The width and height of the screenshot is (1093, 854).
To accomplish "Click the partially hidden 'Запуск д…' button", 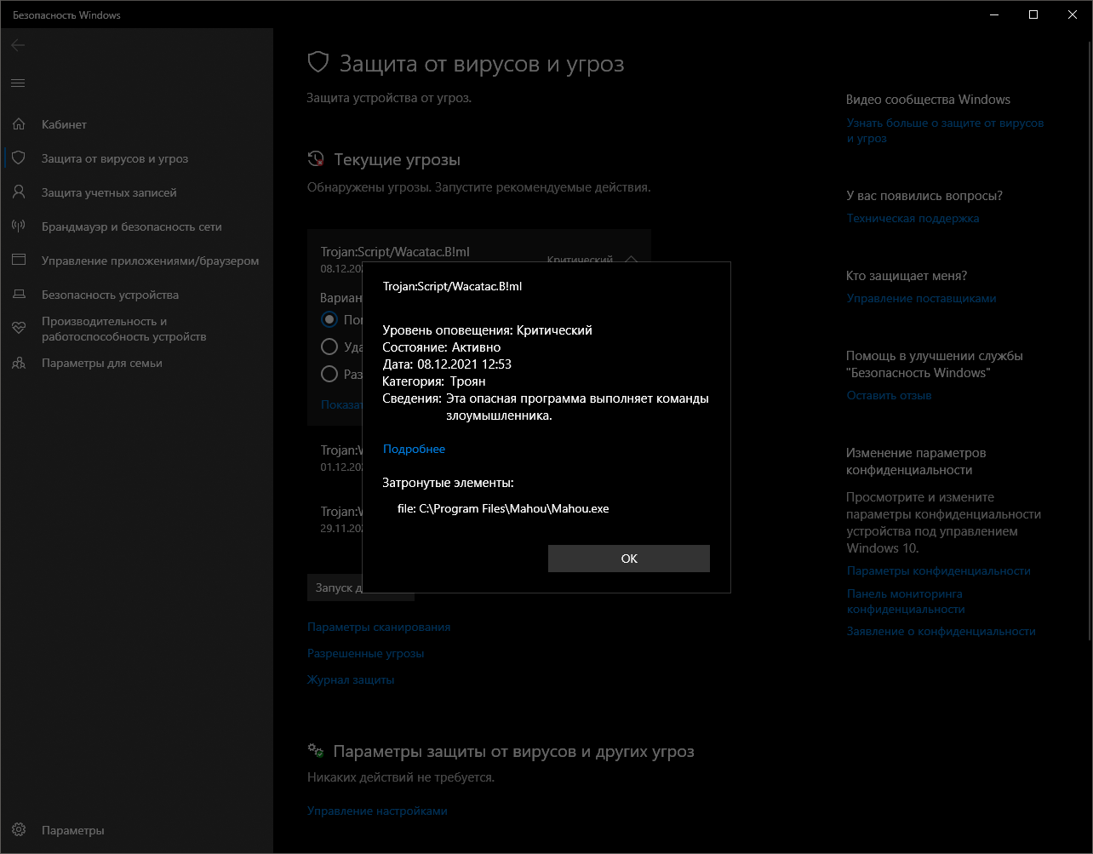I will click(335, 587).
